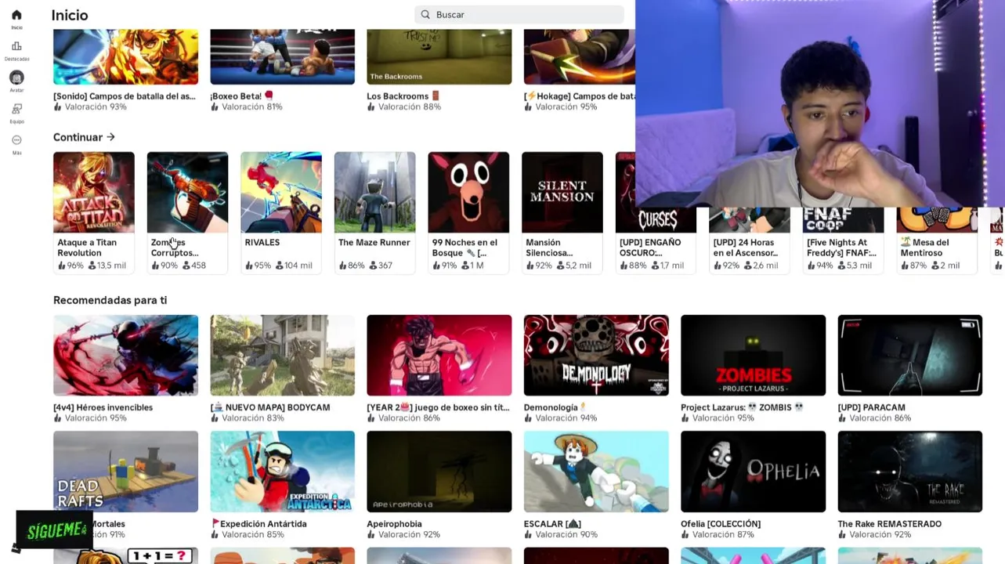Open Zombies Corruptos game thumbnail
This screenshot has height=564, width=1005.
187,192
